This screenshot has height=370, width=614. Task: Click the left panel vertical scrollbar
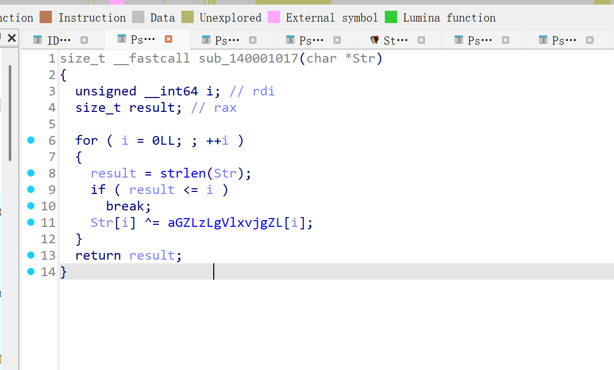pos(10,113)
